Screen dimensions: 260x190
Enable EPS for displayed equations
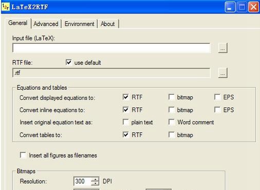pyautogui.click(x=217, y=97)
